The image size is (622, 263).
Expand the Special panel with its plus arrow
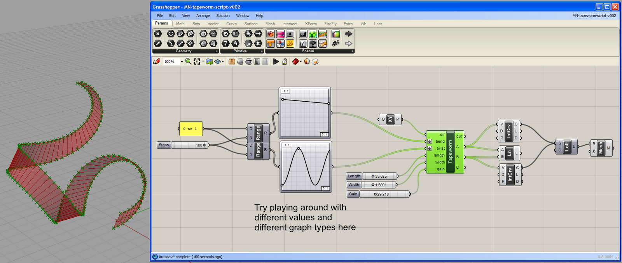pyautogui.click(x=353, y=51)
